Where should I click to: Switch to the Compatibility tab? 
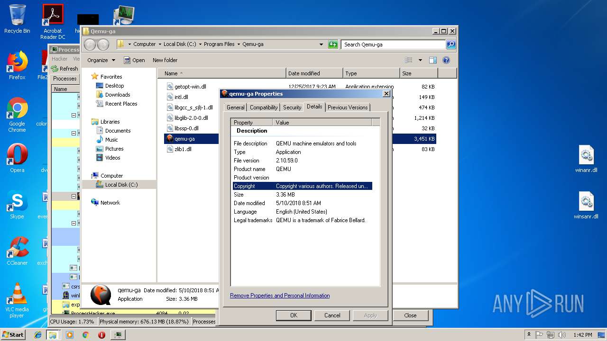click(x=264, y=108)
